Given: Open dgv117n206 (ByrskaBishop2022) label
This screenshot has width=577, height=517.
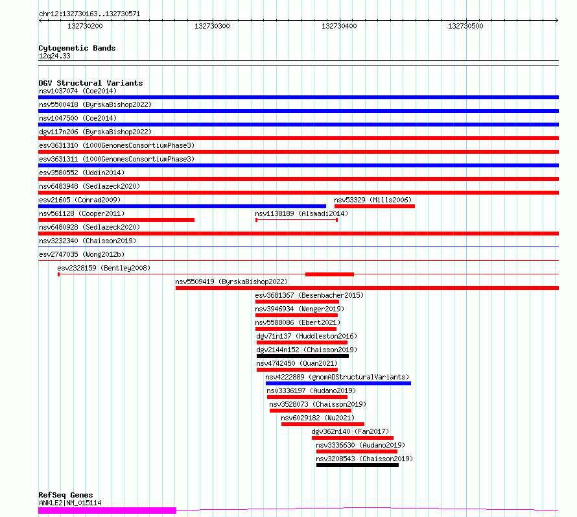Looking at the screenshot, I should (x=95, y=132).
